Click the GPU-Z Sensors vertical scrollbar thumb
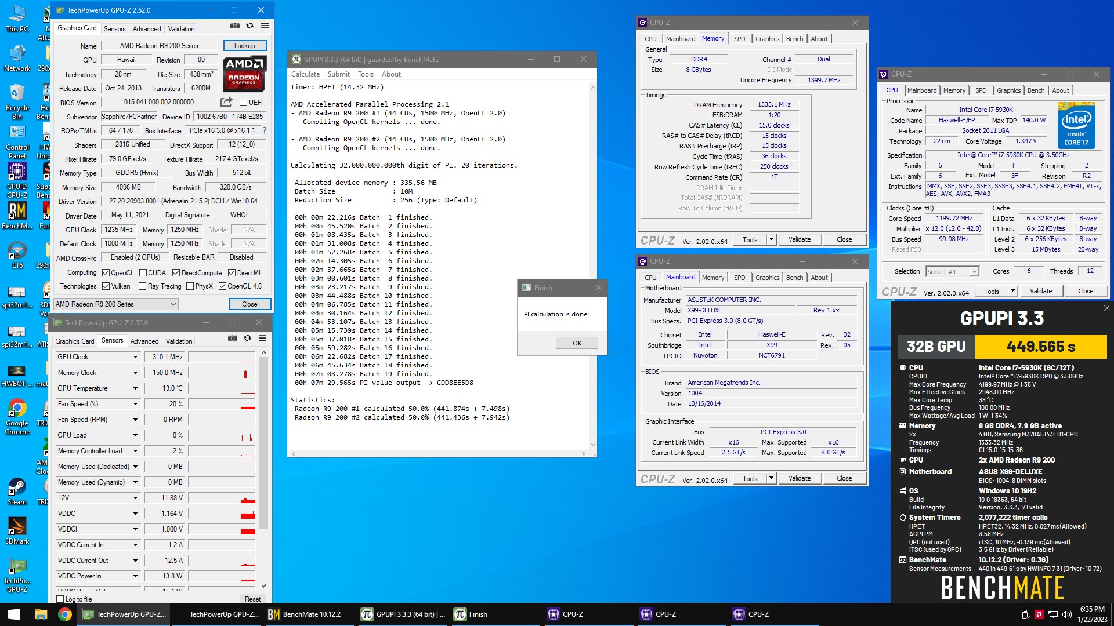 point(263,443)
